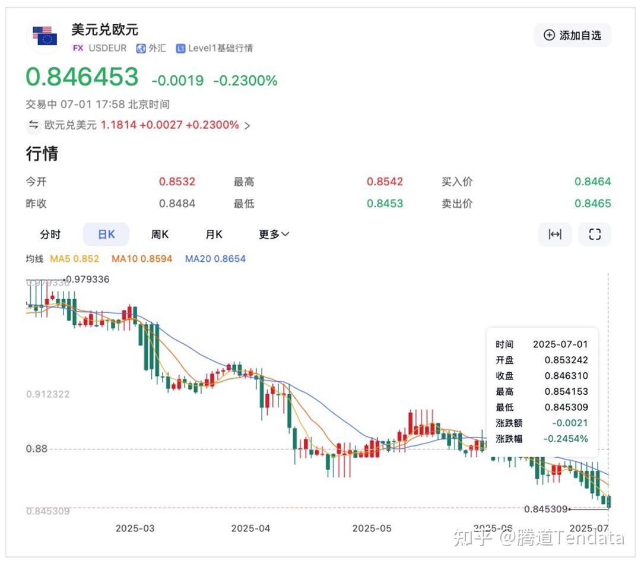Click the 2025-03 date axis label

pos(135,528)
